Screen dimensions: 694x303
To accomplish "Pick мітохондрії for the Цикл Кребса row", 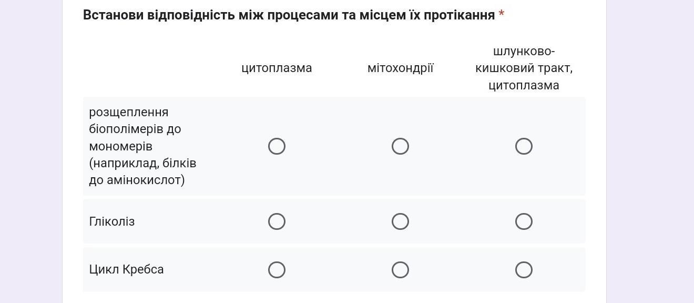I will 400,270.
